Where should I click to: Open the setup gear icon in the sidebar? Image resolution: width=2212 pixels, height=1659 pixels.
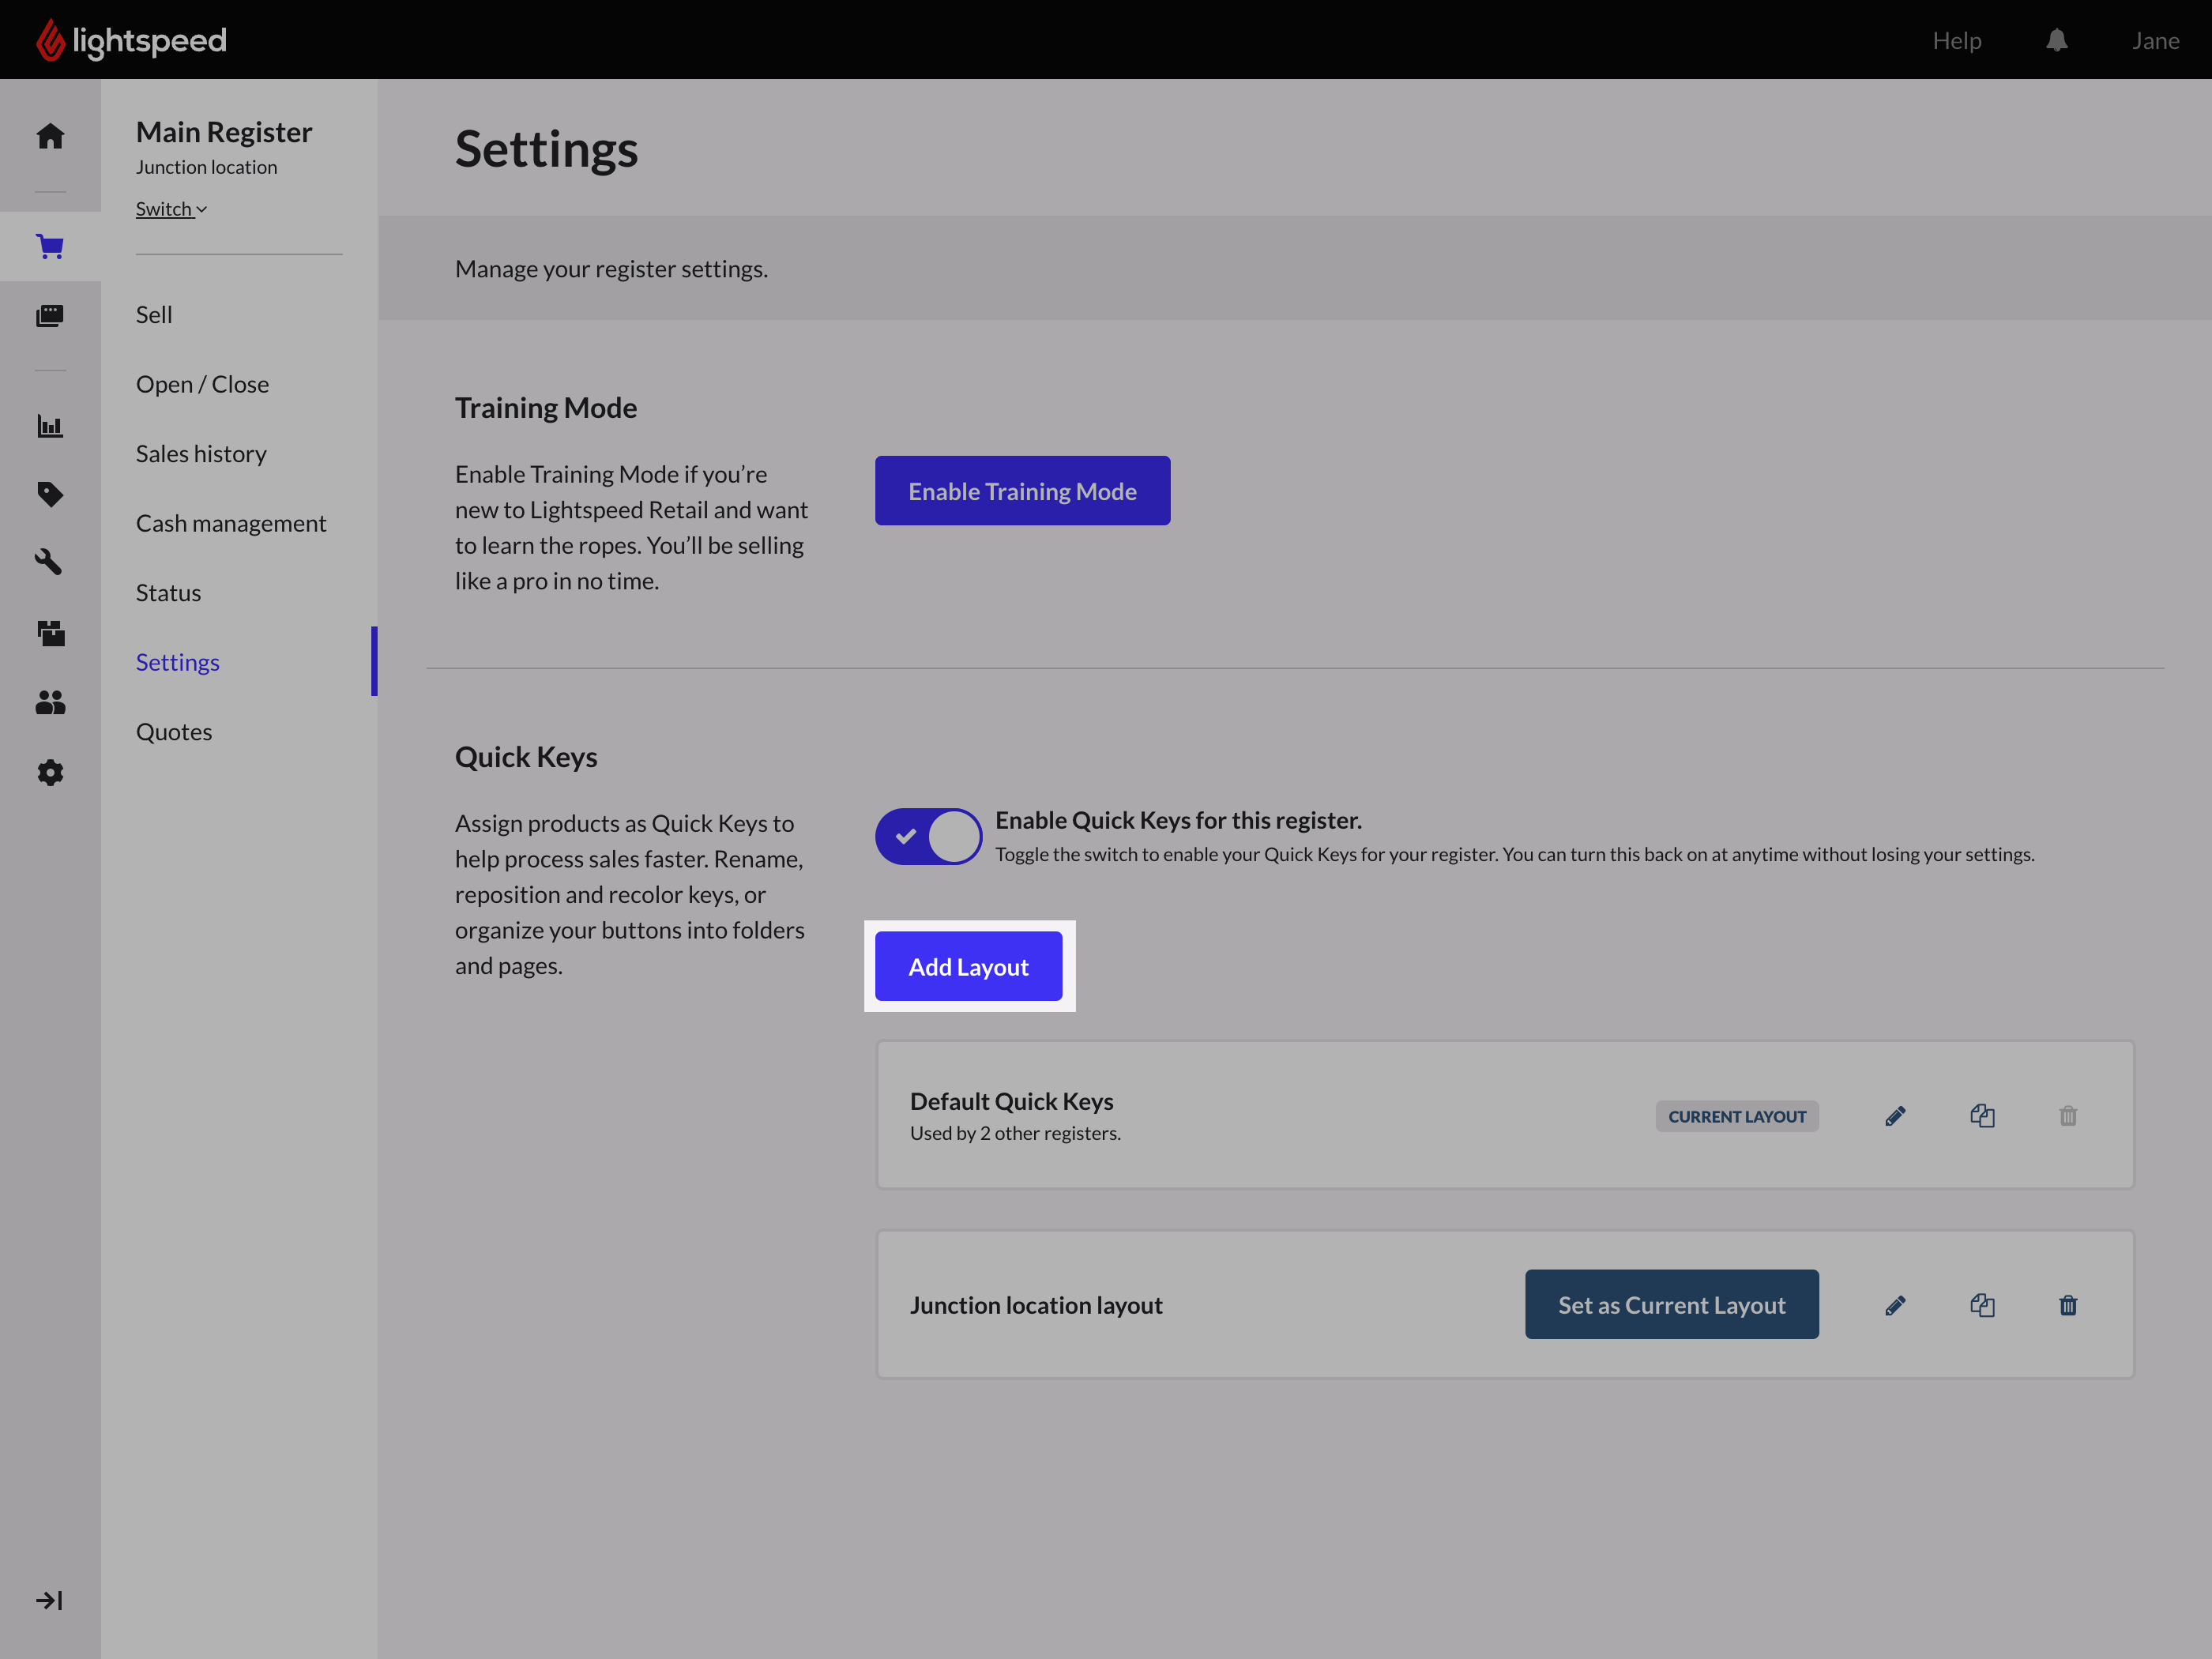(x=50, y=772)
